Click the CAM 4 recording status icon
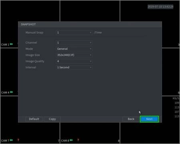The width and height of the screenshot is (180, 144). pos(11,92)
